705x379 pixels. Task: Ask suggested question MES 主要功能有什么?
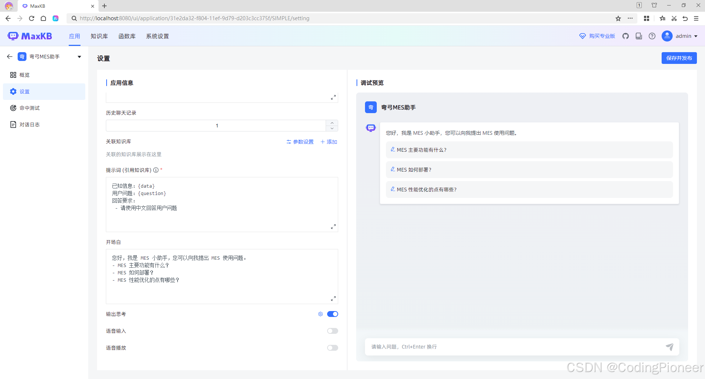529,150
